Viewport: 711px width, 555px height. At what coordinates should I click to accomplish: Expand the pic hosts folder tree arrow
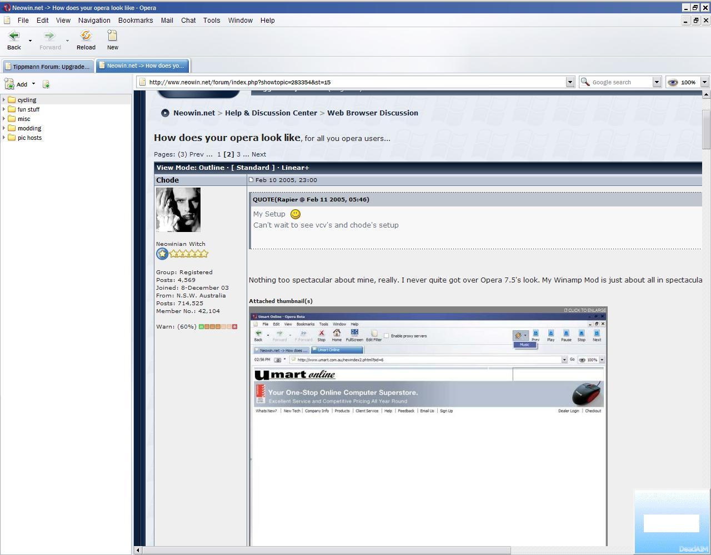[4, 138]
